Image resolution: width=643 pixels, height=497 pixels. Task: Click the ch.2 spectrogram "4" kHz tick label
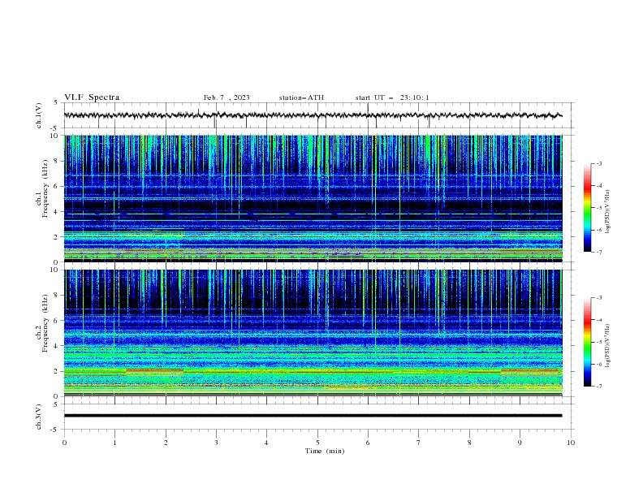(x=56, y=346)
